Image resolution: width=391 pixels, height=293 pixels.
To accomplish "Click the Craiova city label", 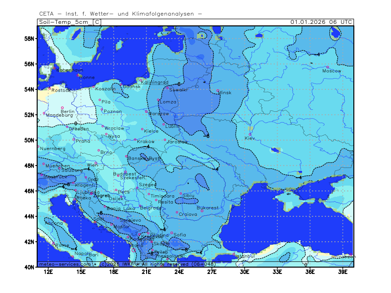I will (188, 214).
